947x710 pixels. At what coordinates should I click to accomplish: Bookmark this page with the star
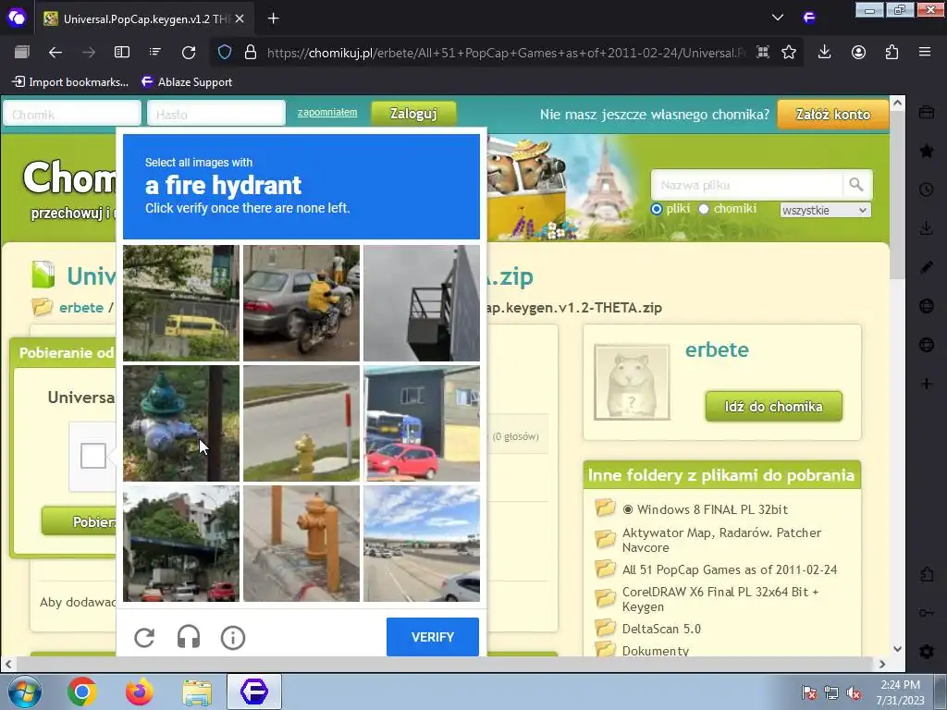point(789,53)
